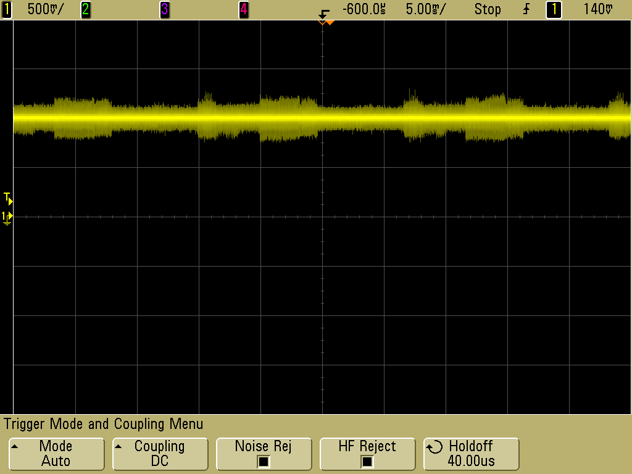
Task: Toggle the Noise Rej checkbox
Action: pos(264,461)
